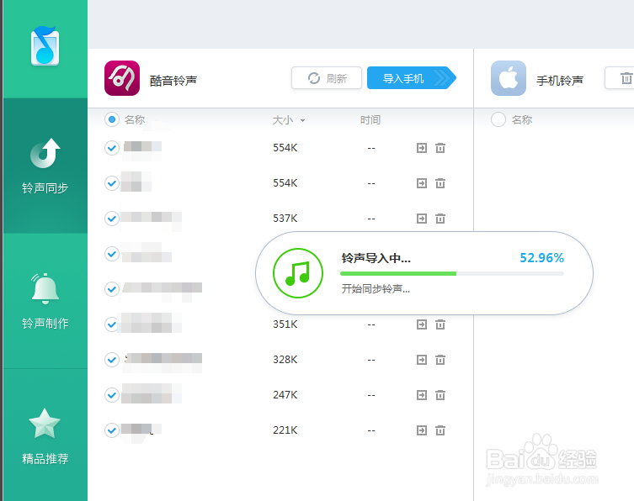Click the 247K size value
This screenshot has width=634, height=501.
click(285, 395)
